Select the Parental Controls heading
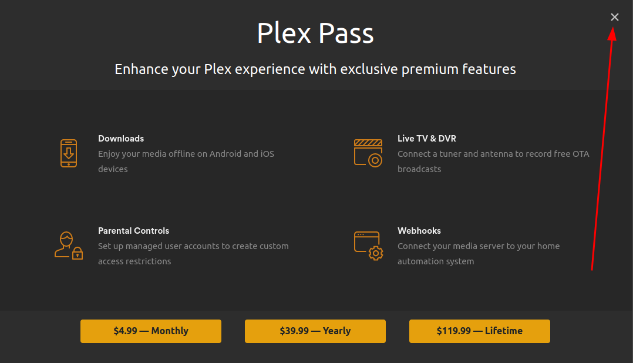This screenshot has width=633, height=363. pos(134,230)
